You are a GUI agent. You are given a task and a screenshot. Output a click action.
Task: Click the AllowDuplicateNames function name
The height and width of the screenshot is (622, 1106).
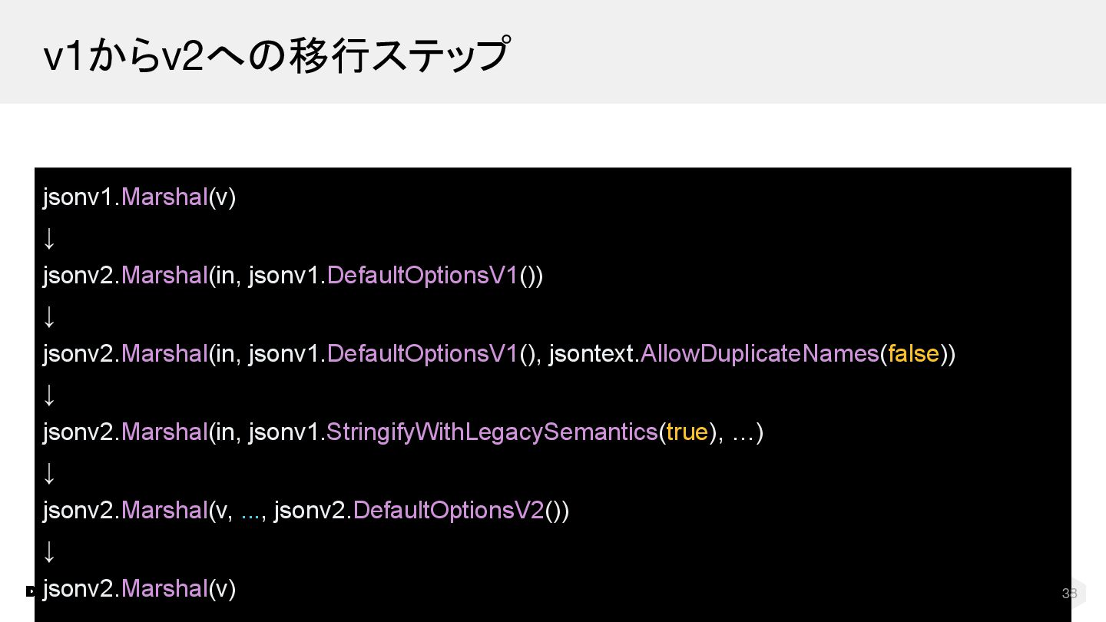pos(759,353)
